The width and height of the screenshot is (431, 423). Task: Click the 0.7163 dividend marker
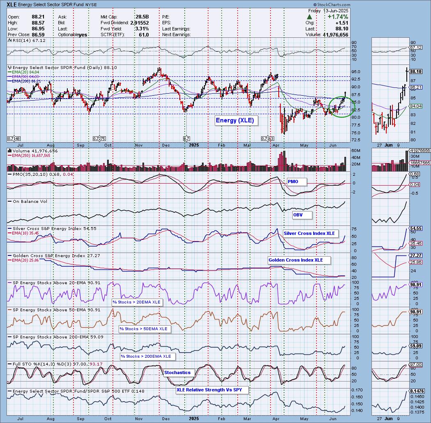coord(268,139)
